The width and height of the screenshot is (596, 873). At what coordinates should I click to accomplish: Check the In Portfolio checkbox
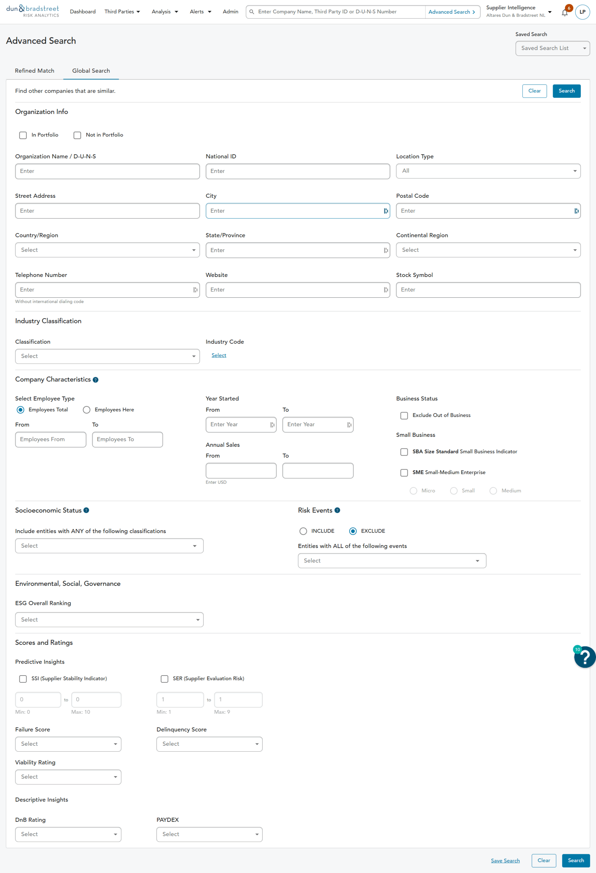(x=23, y=135)
